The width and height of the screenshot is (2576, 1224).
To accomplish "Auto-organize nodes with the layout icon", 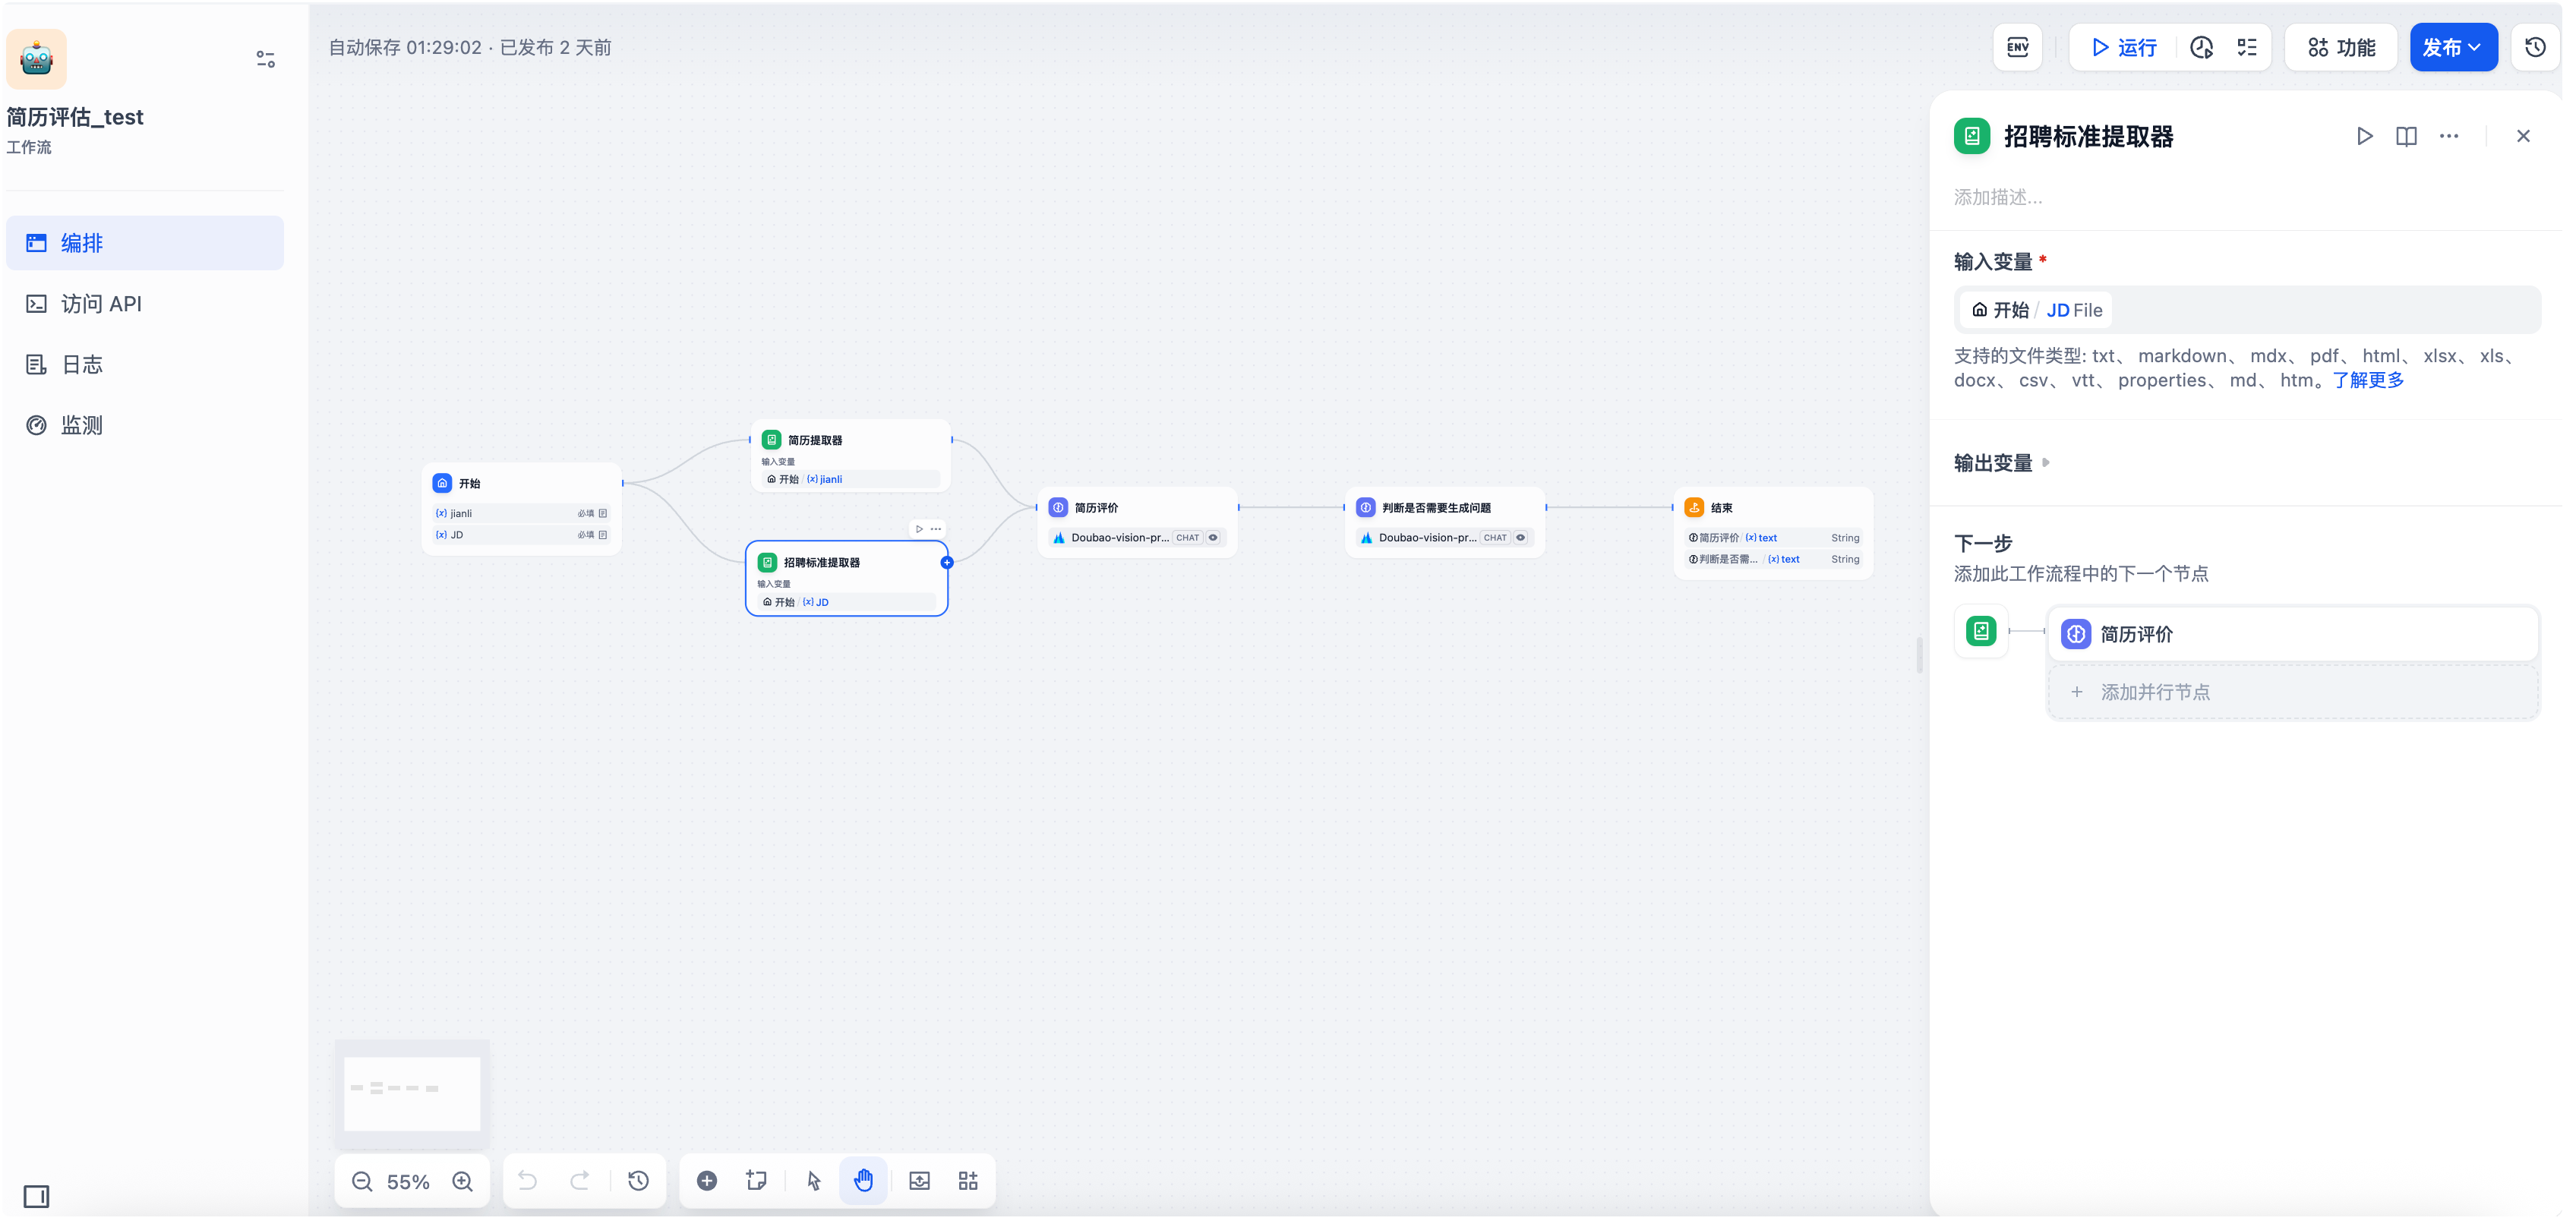I will (968, 1181).
